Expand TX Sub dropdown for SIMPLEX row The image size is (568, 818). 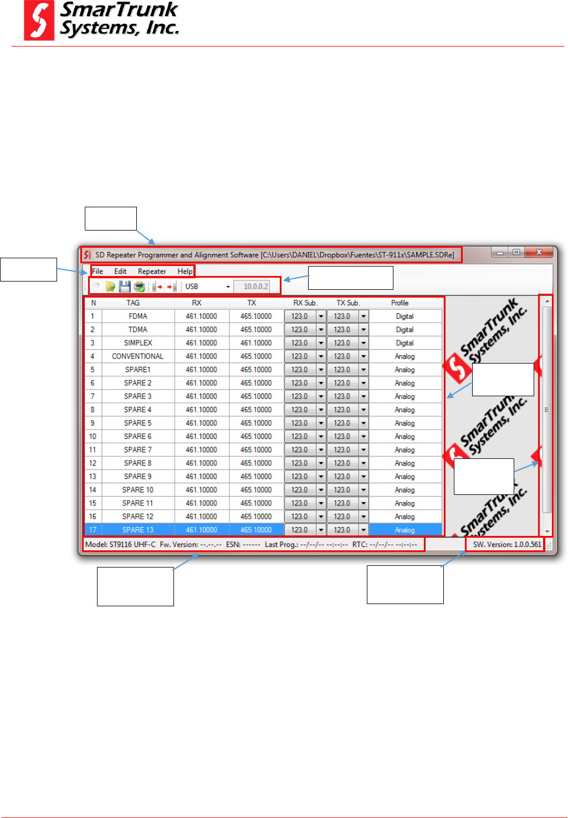(x=364, y=343)
